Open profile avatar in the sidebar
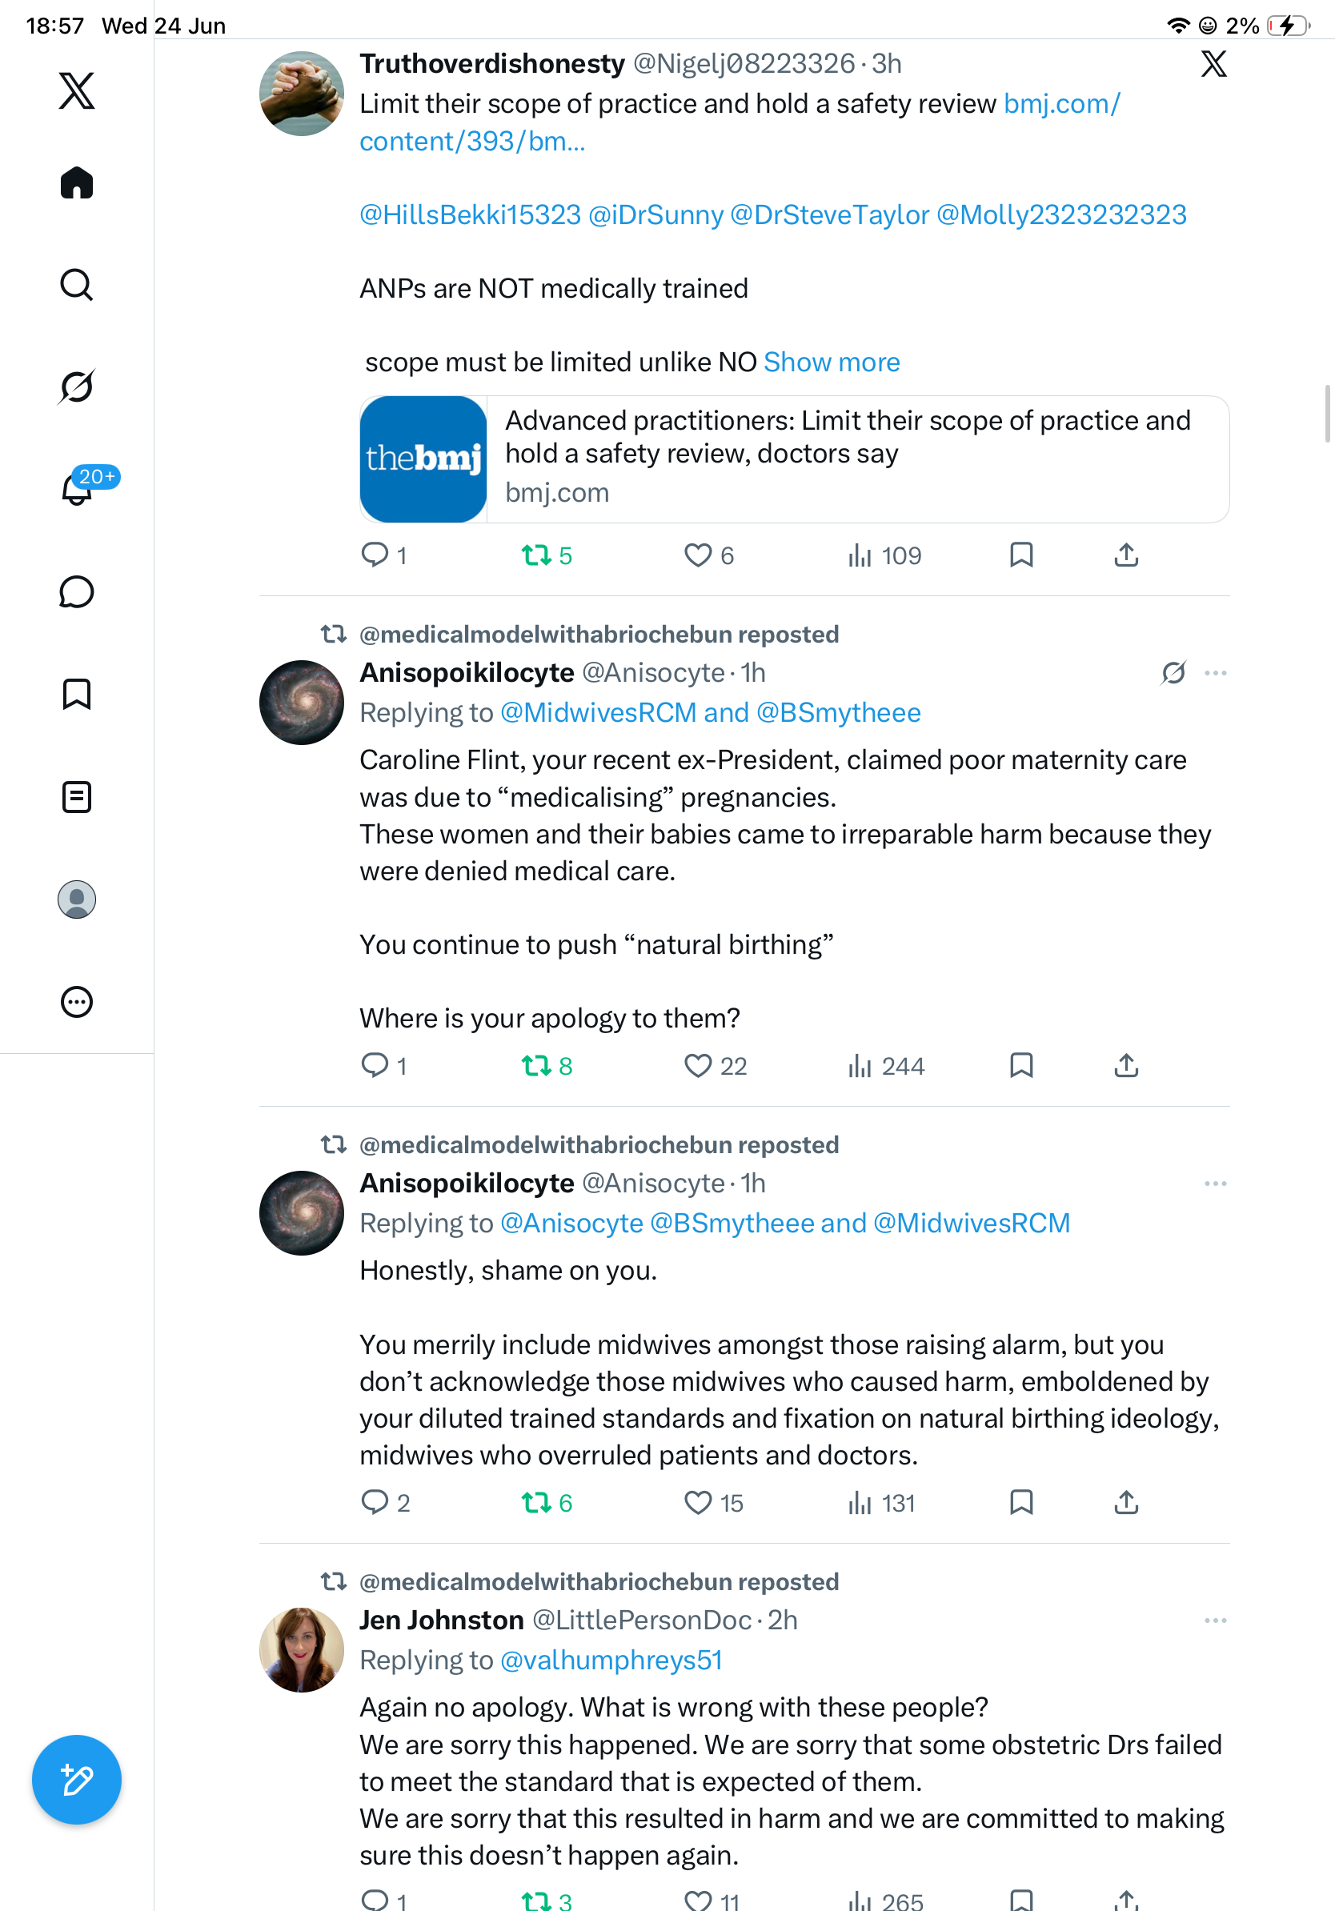Viewport: 1335px width, 1911px height. (x=77, y=899)
